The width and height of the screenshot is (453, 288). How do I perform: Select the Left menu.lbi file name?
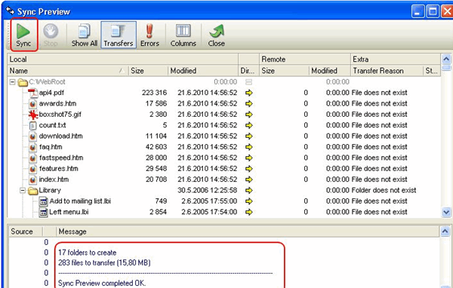[69, 212]
